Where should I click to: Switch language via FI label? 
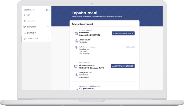coord(49,10)
